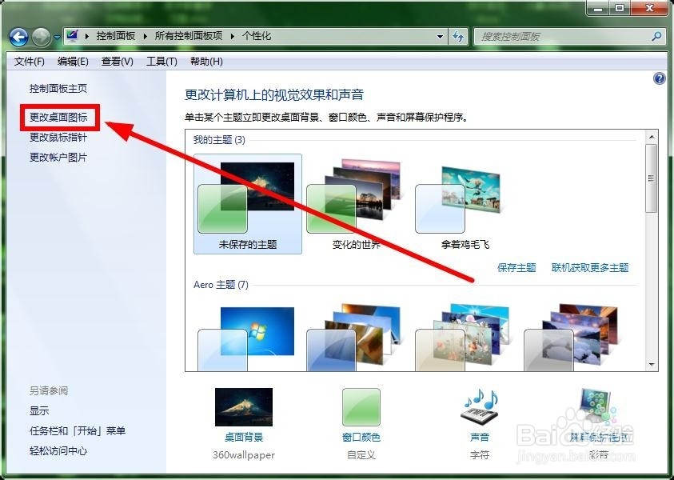Screen dimensions: 674x480
Task: Open the address bar history dropdown arrow
Action: (x=439, y=36)
